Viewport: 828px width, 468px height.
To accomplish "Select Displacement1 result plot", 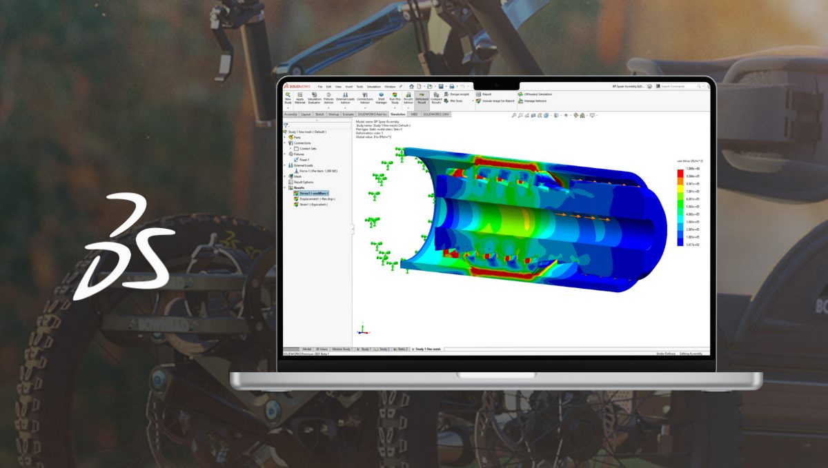I will click(315, 199).
